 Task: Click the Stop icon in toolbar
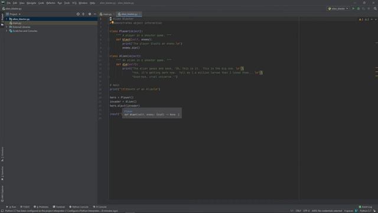(369, 9)
